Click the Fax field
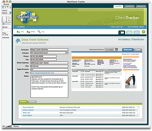Screen dimensions: 152x131 click(x=43, y=59)
